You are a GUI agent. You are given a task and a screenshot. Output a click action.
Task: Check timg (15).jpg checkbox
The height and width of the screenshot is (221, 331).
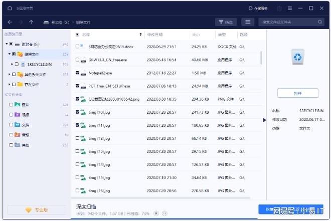point(77,177)
